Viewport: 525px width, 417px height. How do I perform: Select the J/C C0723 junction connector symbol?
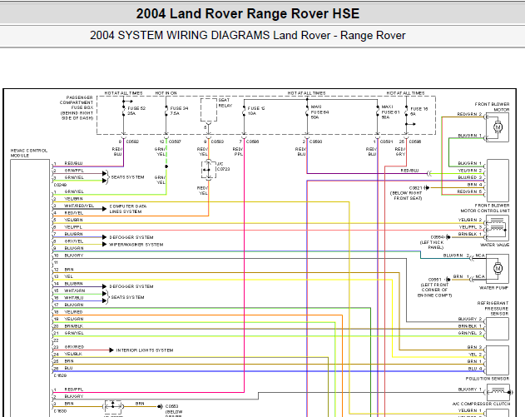[209, 170]
